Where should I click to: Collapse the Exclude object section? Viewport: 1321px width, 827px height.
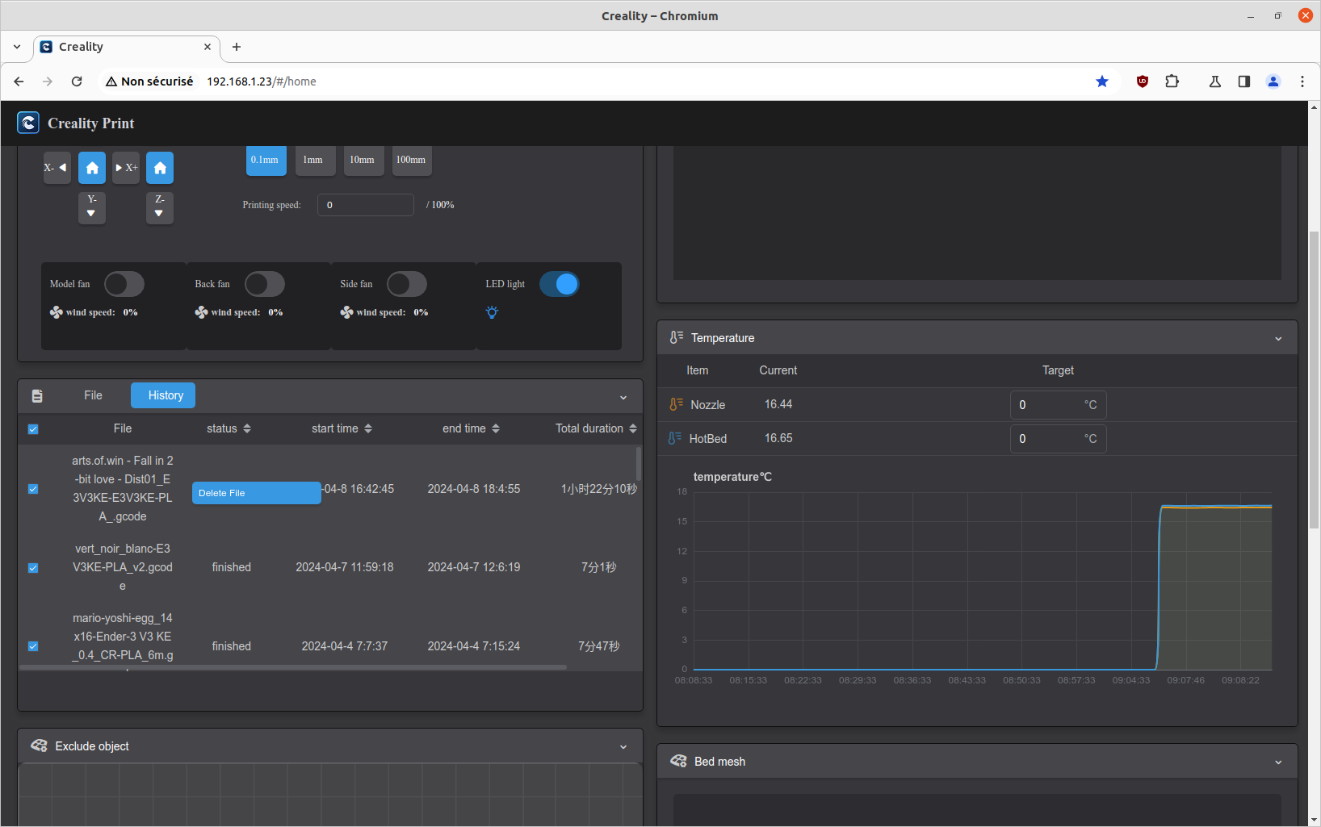[623, 747]
